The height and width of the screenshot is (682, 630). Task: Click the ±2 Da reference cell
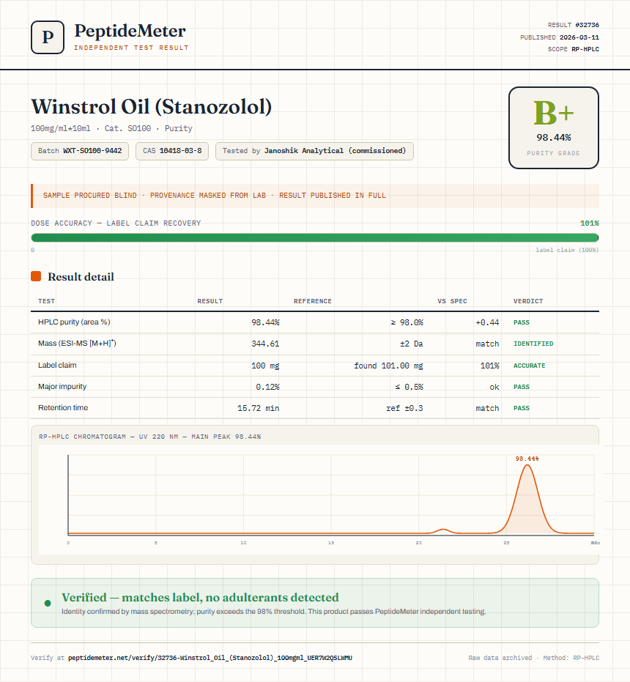click(x=412, y=344)
